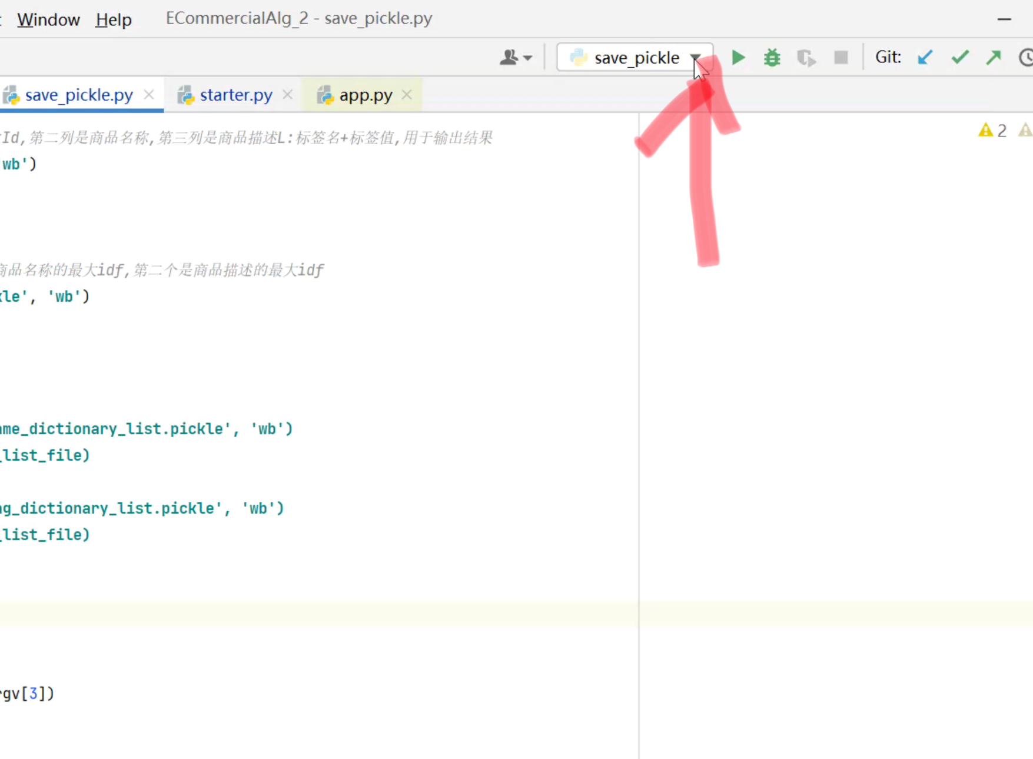The width and height of the screenshot is (1033, 759).
Task: Start debugging with the bug icon
Action: [772, 58]
